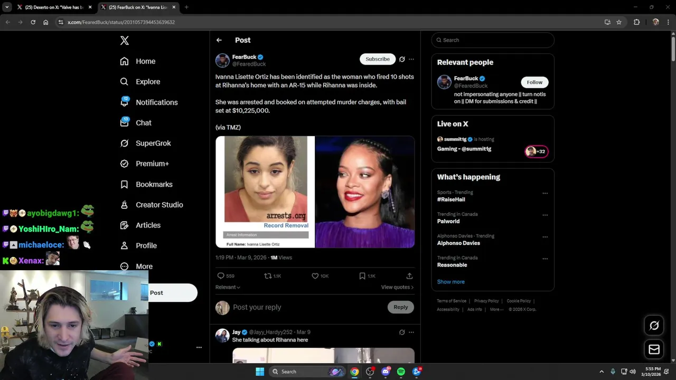Click the Grok icon on Jay's reply
676x380 pixels.
click(402, 332)
